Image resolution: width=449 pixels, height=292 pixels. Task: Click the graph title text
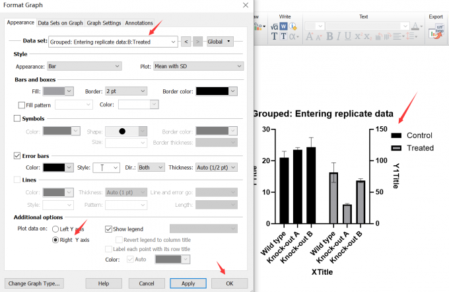323,114
